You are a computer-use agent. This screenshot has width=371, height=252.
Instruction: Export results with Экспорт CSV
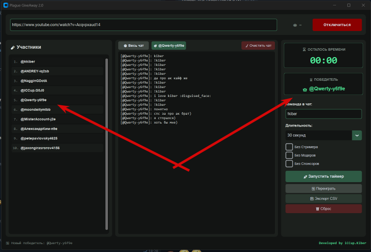coord(323,198)
